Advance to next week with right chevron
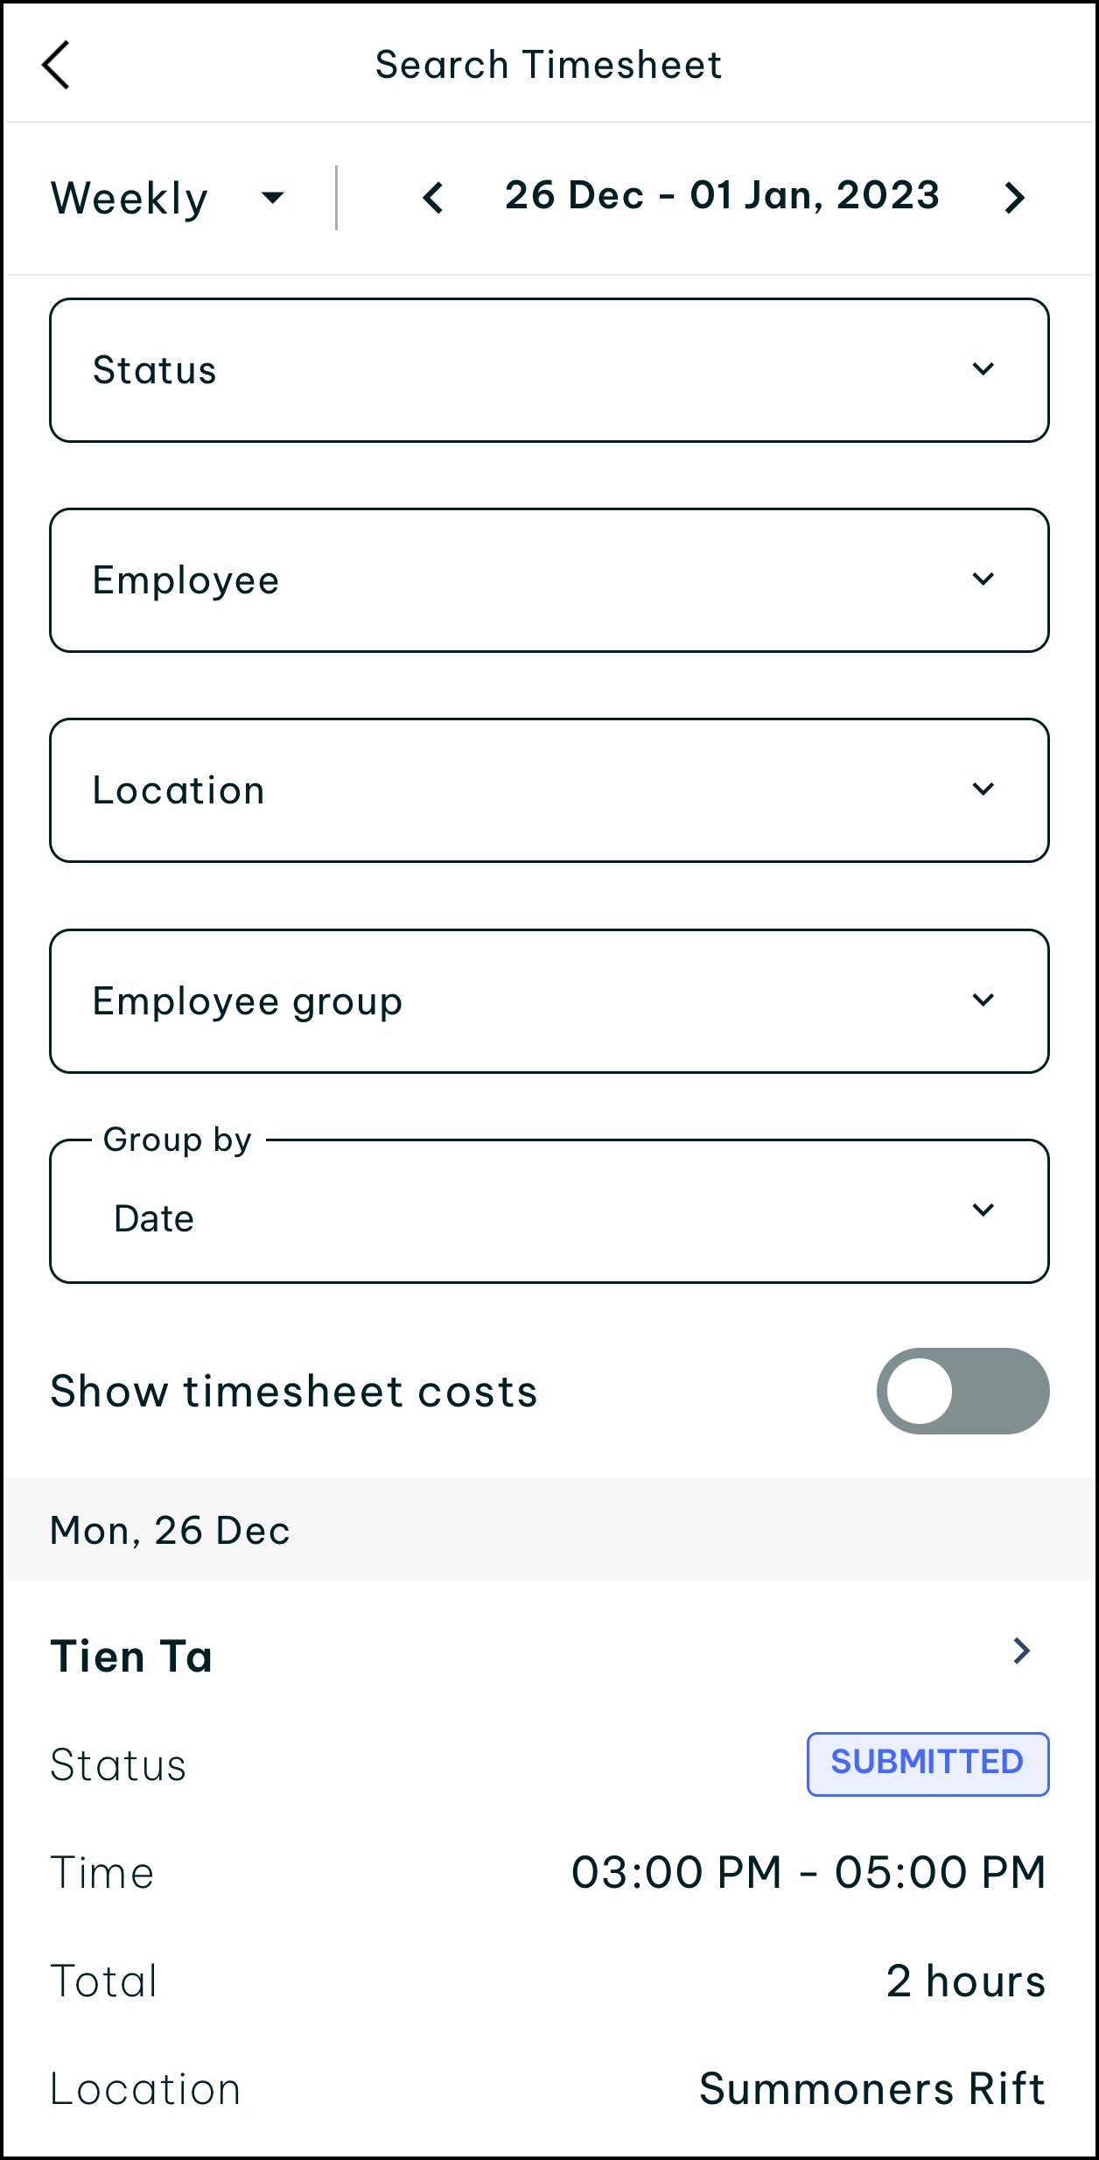The image size is (1099, 2160). tap(1014, 198)
